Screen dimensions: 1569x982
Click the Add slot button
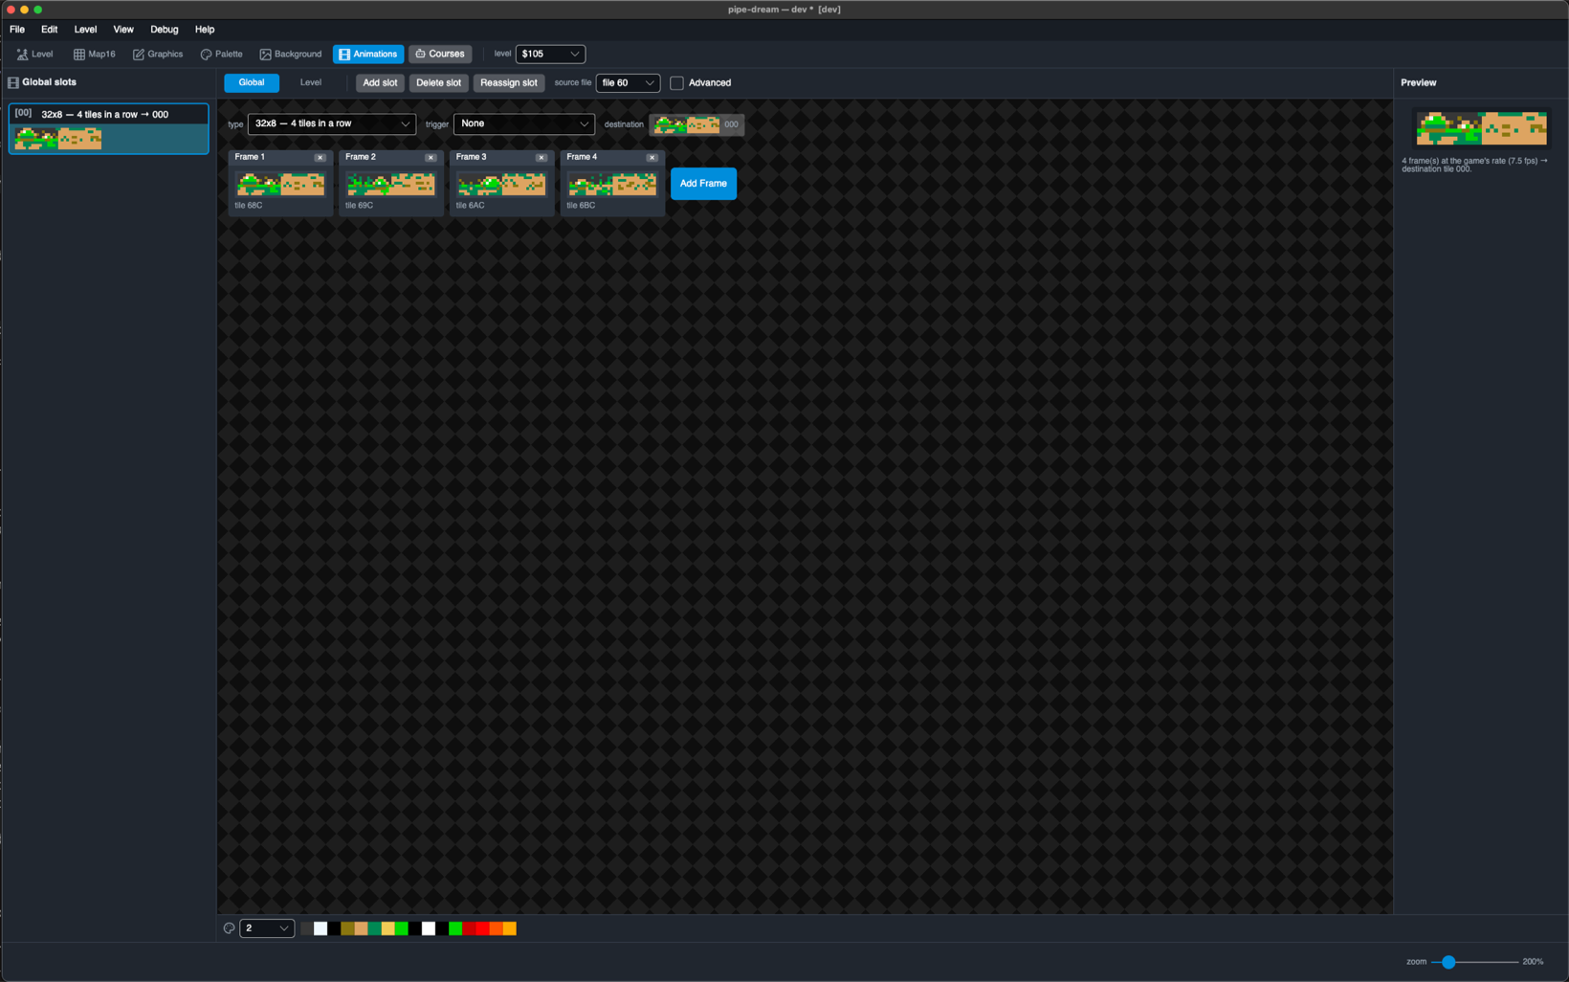[380, 83]
